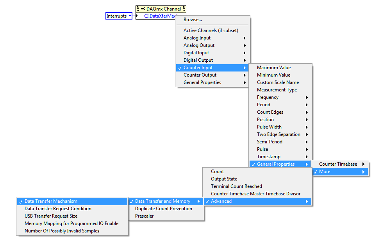
Task: Click the DAQmx Channel property node header
Action: (x=161, y=9)
